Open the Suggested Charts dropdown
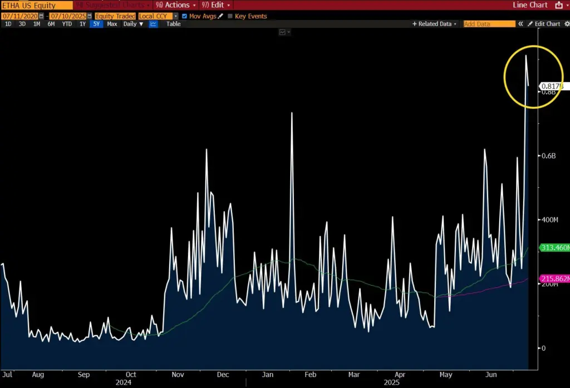The image size is (570, 388). 114,5
